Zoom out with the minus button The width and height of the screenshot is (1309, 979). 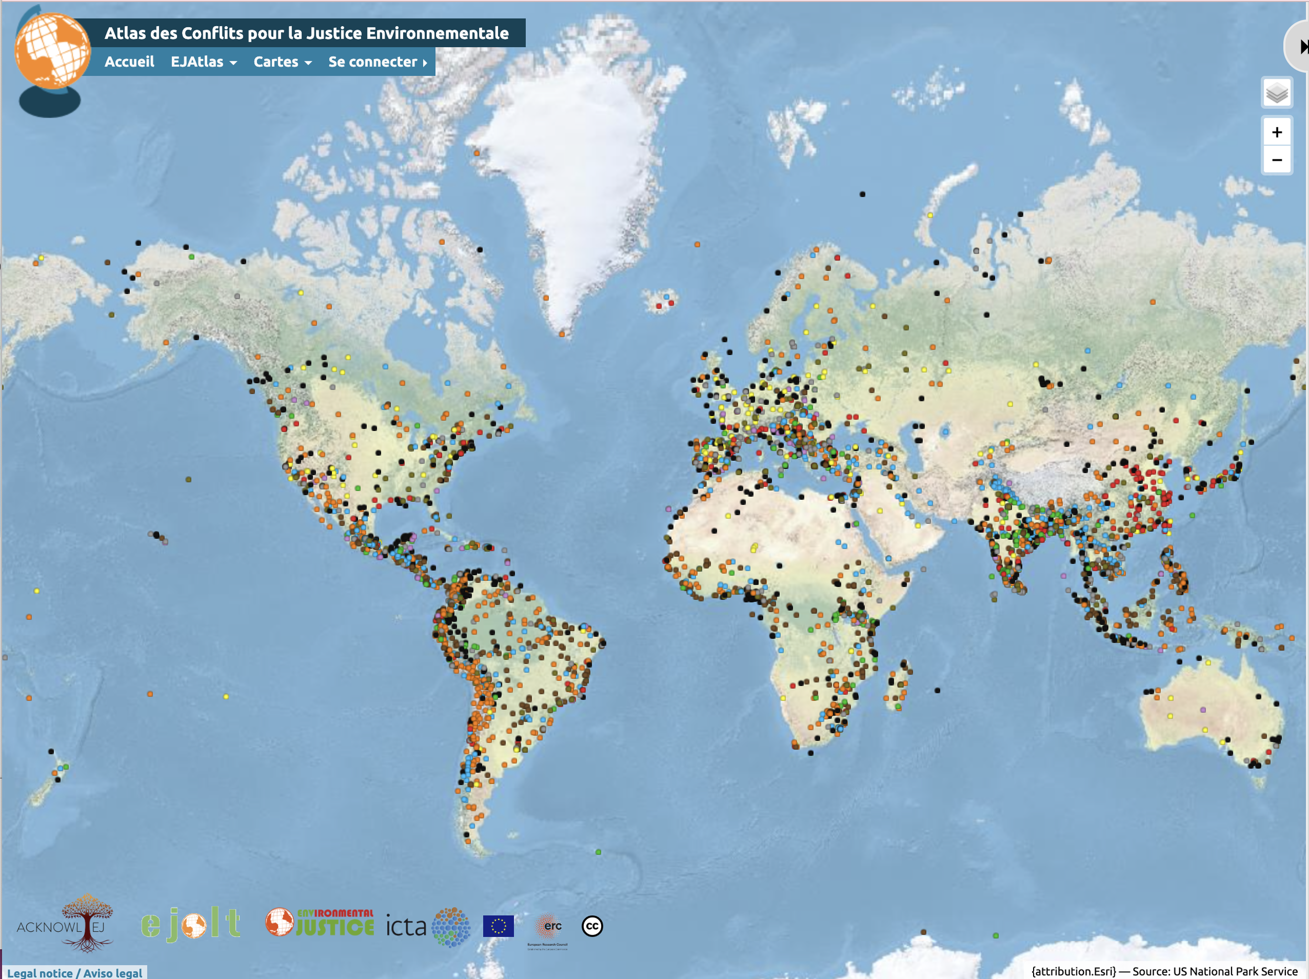(1277, 160)
